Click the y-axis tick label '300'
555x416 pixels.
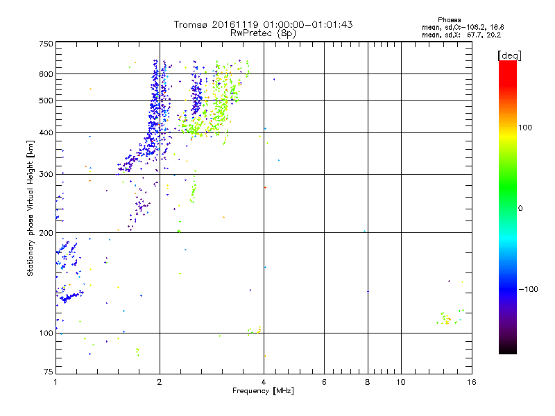point(46,175)
